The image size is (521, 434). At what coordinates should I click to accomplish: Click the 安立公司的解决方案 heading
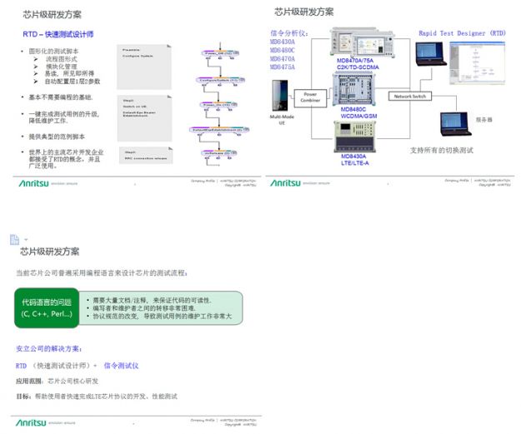(49, 349)
